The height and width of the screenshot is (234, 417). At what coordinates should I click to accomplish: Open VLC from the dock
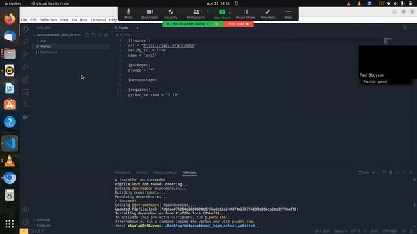point(10,161)
